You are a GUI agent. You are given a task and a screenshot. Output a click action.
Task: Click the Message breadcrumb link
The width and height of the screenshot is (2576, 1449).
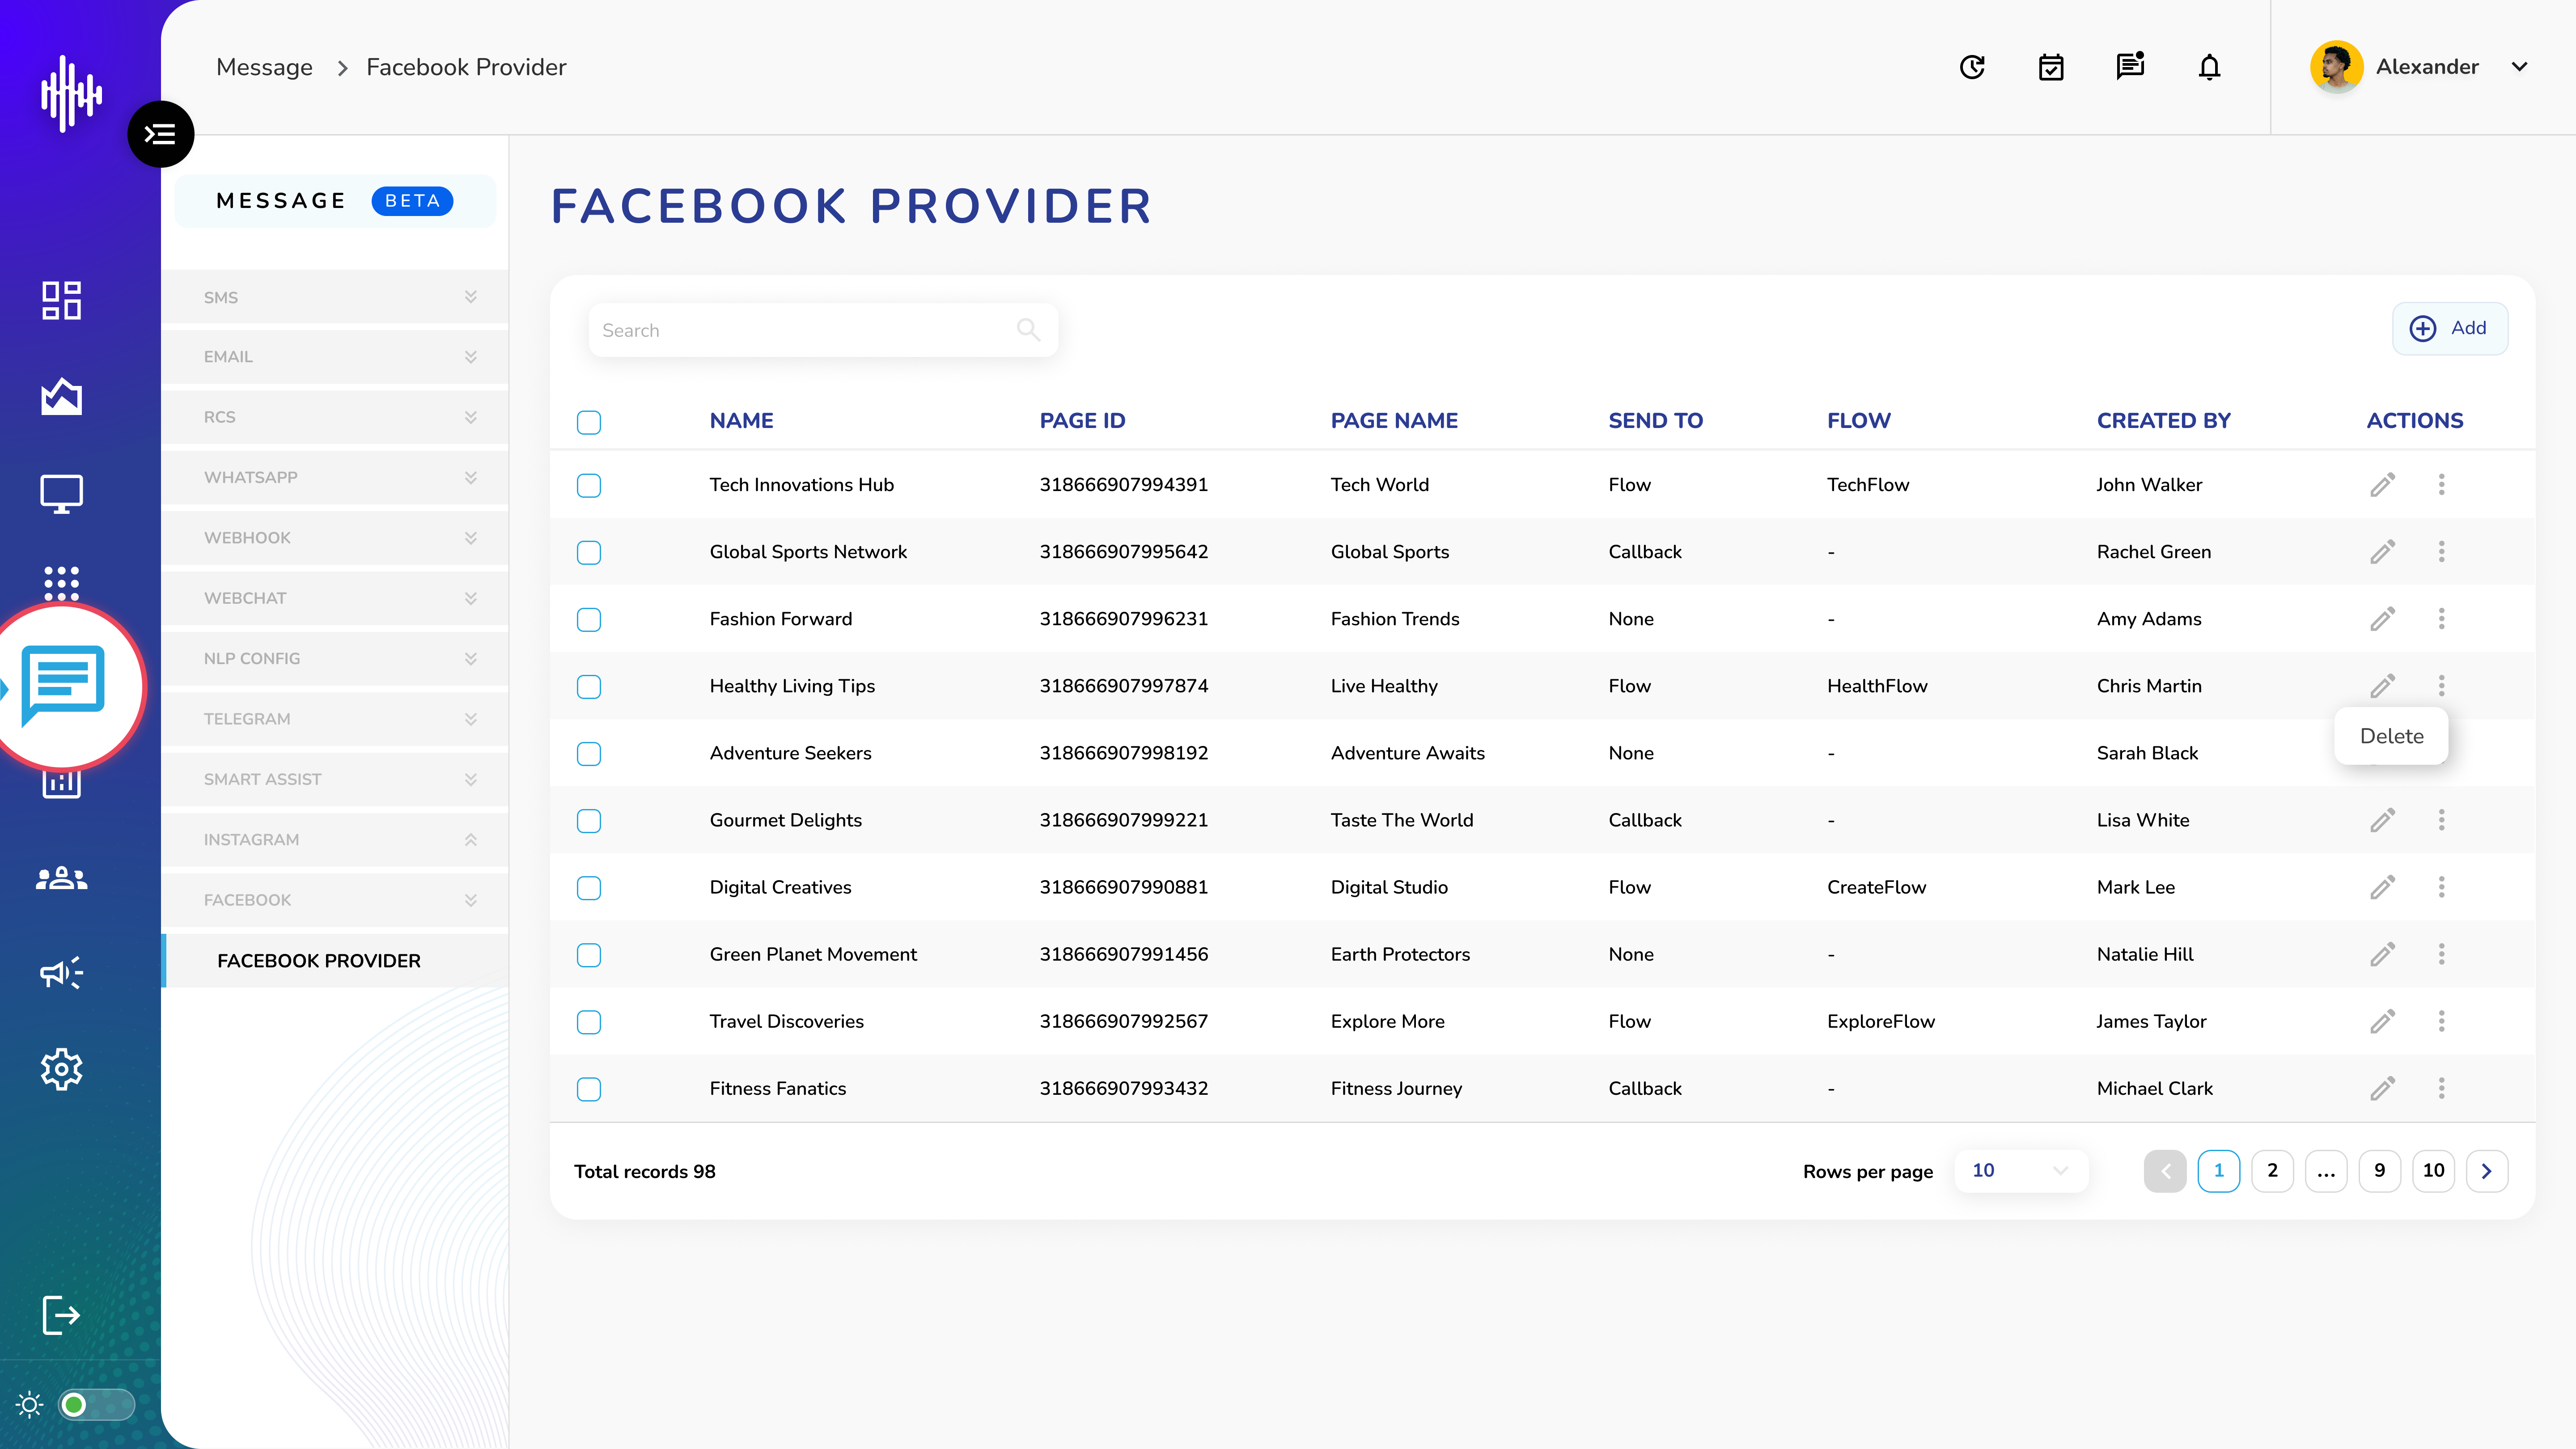coord(264,67)
